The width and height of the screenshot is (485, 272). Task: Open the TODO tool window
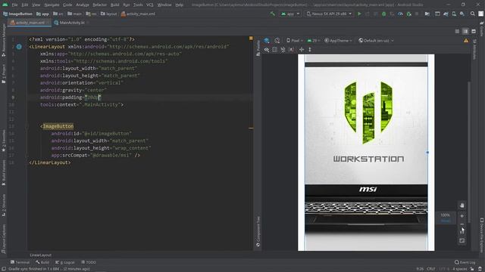point(89,262)
